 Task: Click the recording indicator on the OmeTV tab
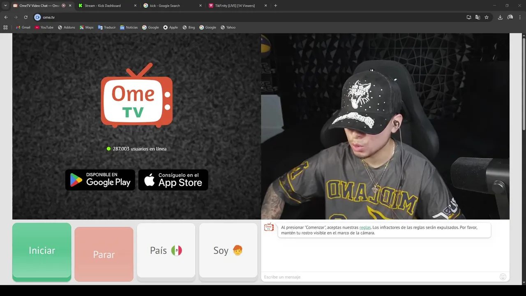(x=63, y=6)
